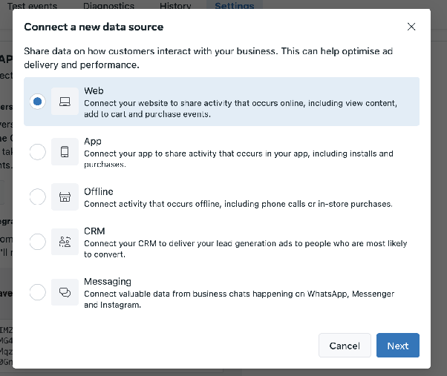Click the Next button
The width and height of the screenshot is (447, 376).
(x=398, y=346)
